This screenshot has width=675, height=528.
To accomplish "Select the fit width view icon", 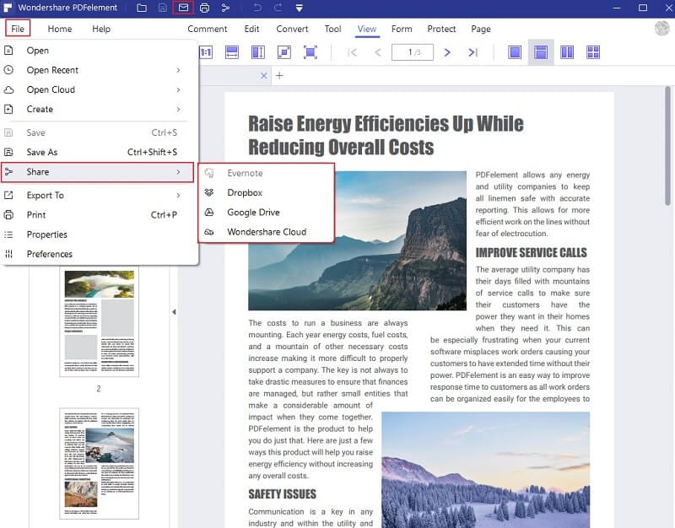I will pyautogui.click(x=232, y=52).
